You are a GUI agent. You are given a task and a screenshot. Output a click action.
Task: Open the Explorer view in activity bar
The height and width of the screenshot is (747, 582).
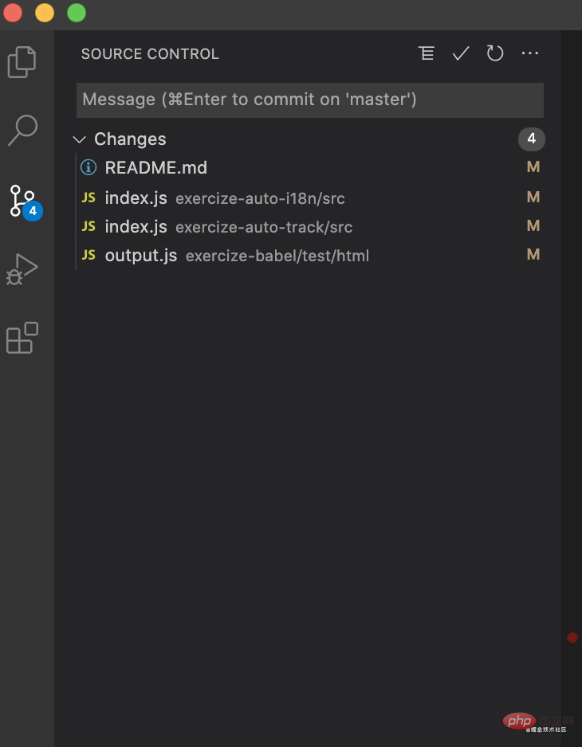pos(22,62)
